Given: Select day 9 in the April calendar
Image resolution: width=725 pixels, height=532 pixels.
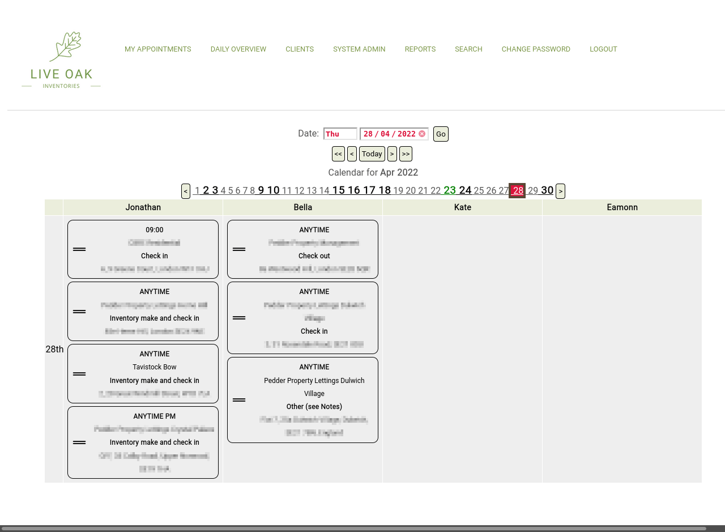Looking at the screenshot, I should (261, 190).
